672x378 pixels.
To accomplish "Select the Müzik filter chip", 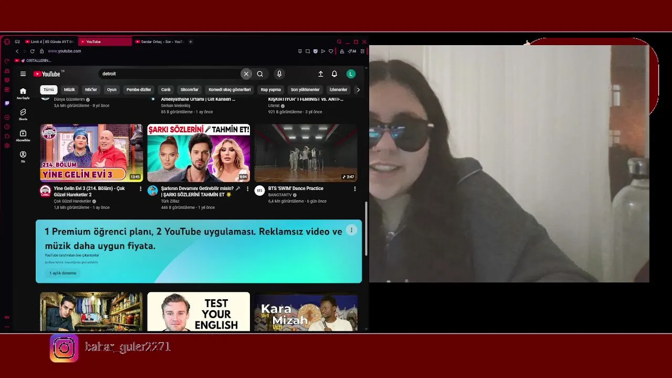I will (x=69, y=90).
